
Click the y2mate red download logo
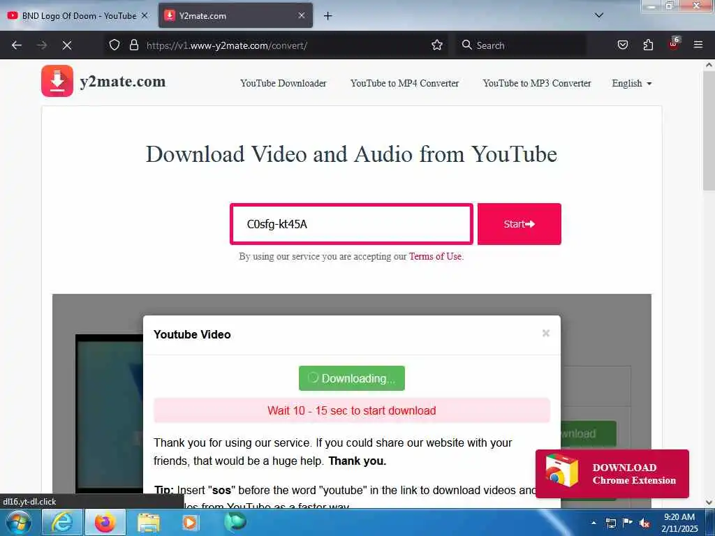(57, 81)
